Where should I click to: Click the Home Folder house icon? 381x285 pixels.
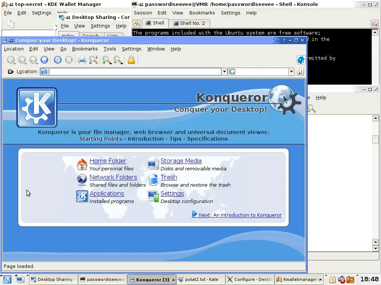[x=82, y=164]
